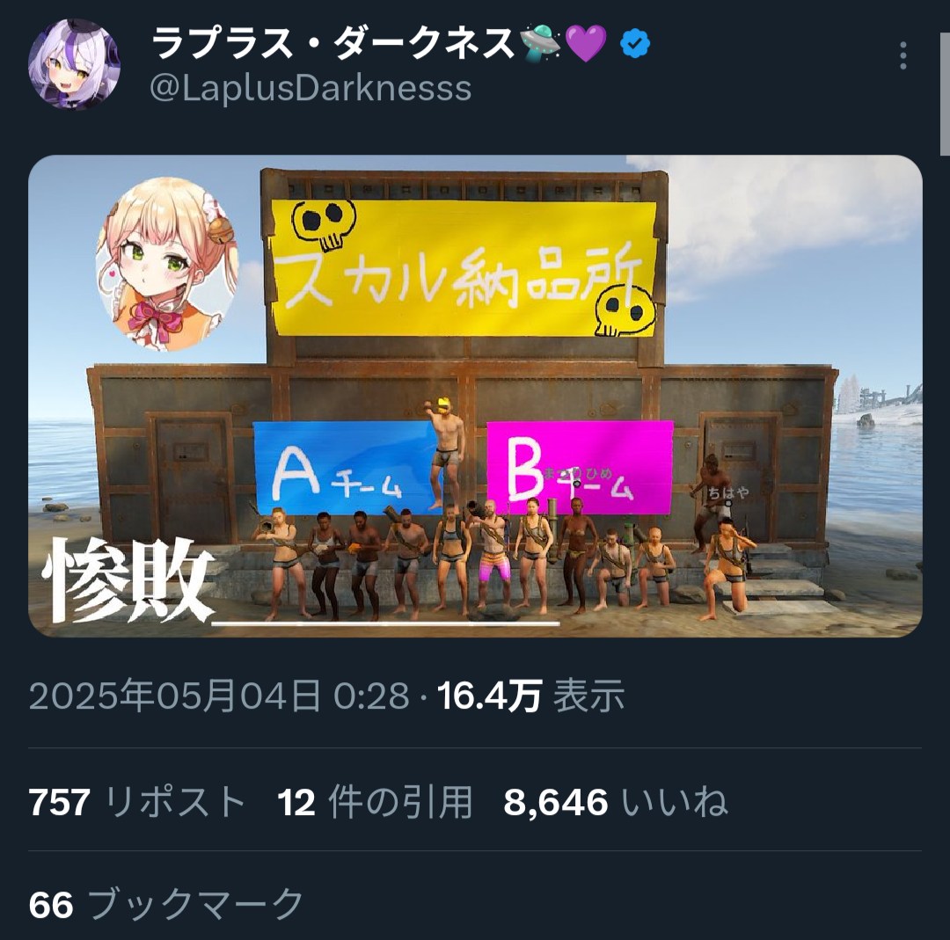Click the UFO emoji in display name
The image size is (950, 940).
click(540, 44)
